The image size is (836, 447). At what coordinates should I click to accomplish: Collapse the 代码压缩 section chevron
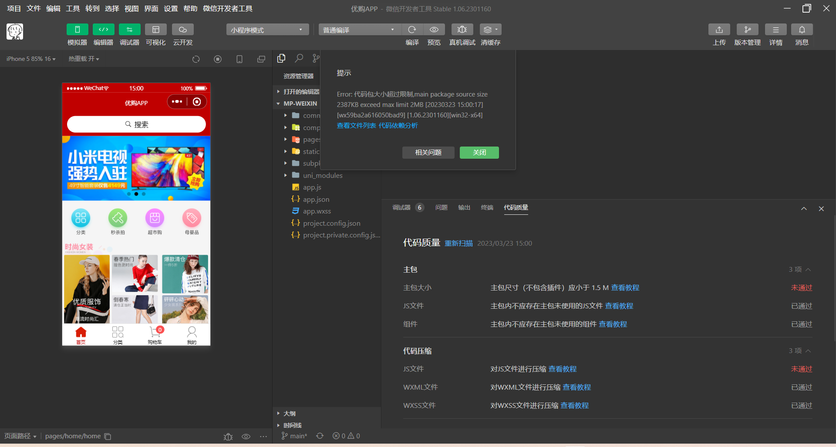(x=808, y=351)
